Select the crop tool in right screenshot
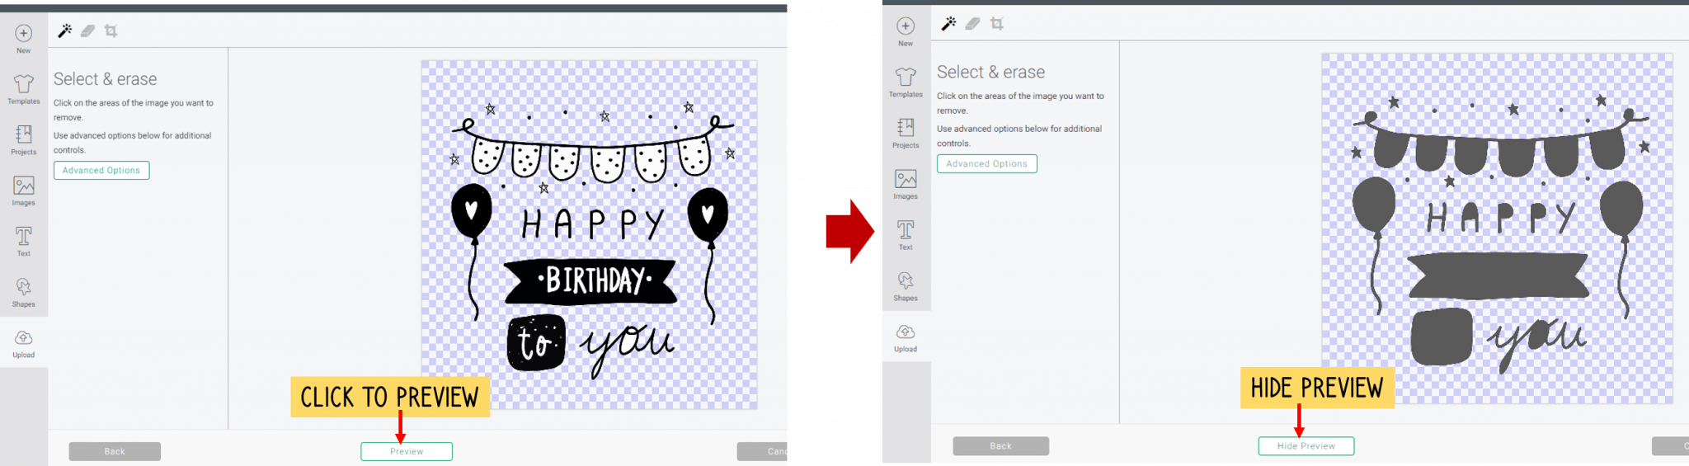1689x466 pixels. coord(997,24)
